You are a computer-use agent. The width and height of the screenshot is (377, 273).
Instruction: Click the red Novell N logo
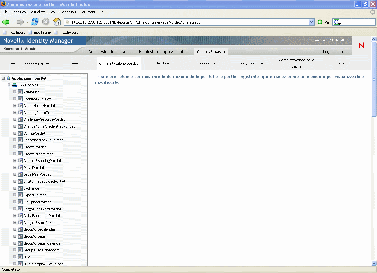point(362,45)
